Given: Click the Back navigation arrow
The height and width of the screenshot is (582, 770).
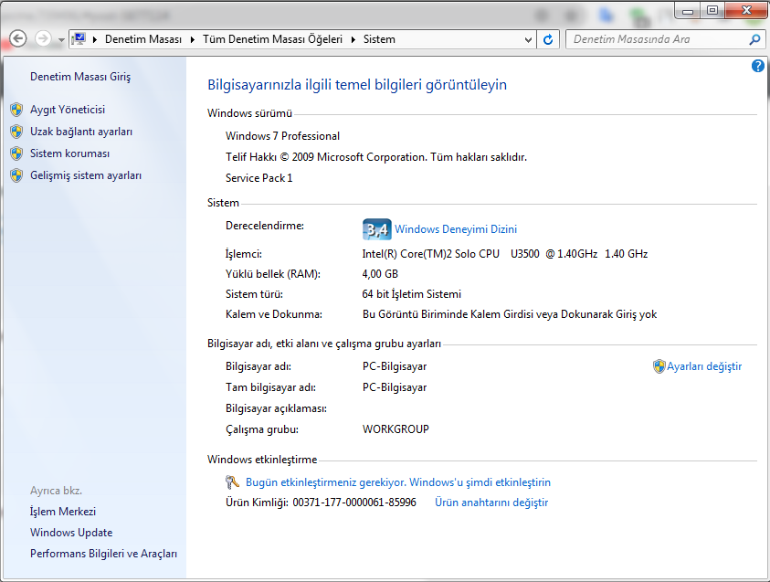Looking at the screenshot, I should tap(18, 38).
